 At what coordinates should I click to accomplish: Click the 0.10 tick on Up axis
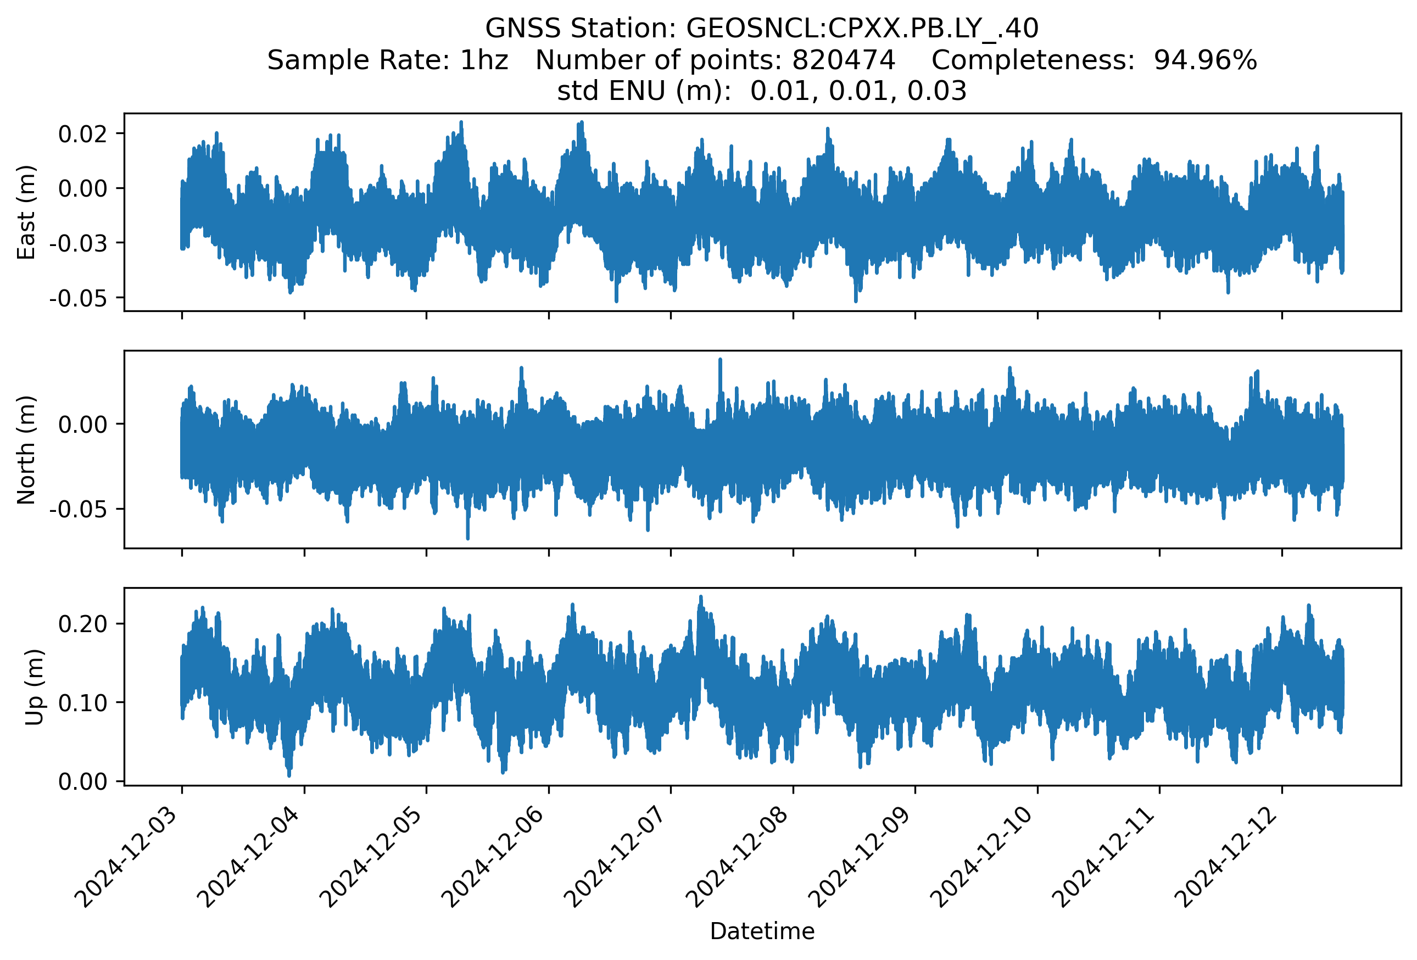pyautogui.click(x=83, y=703)
